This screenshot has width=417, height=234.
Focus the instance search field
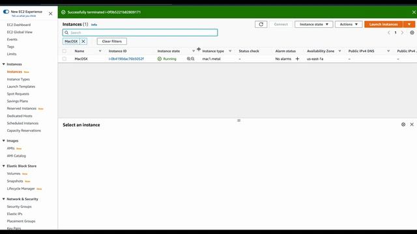(140, 32)
